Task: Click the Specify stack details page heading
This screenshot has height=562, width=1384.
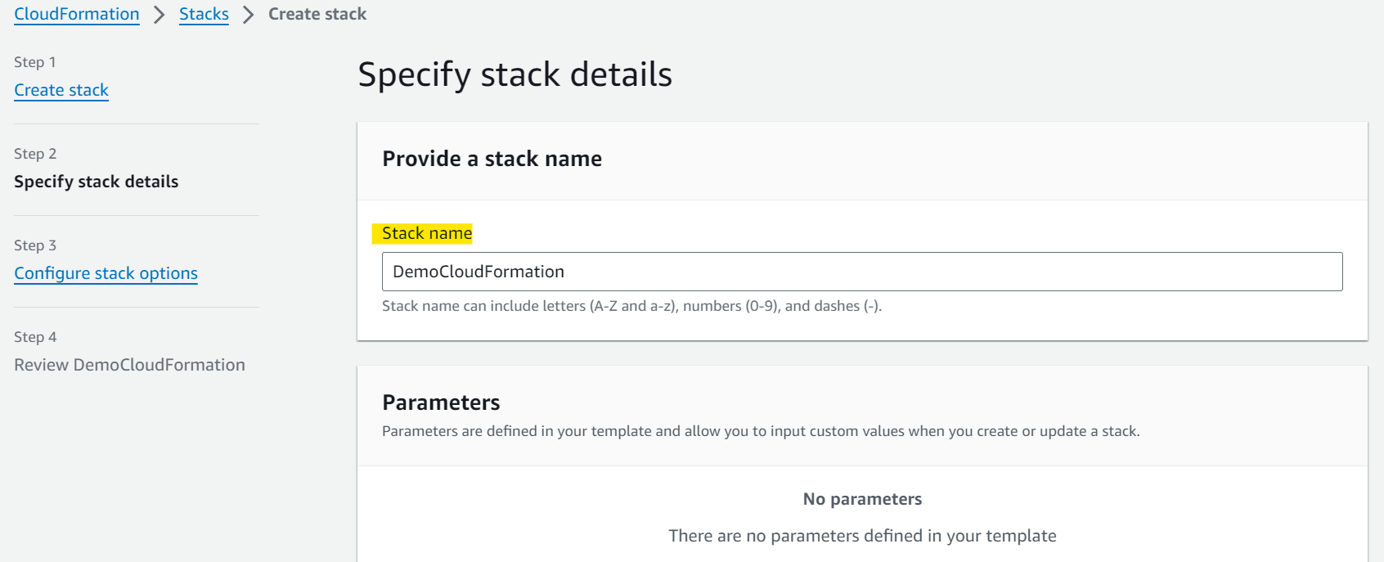Action: click(515, 74)
